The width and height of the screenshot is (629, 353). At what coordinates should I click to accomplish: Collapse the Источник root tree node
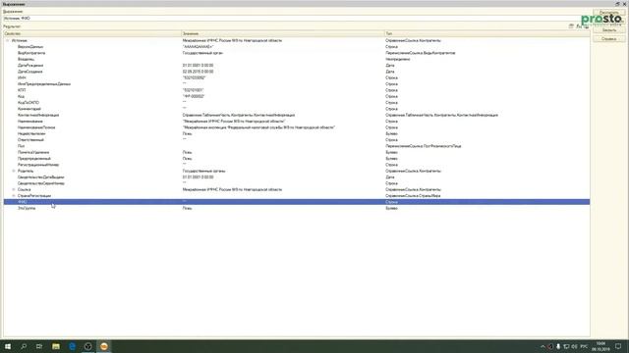click(7, 40)
